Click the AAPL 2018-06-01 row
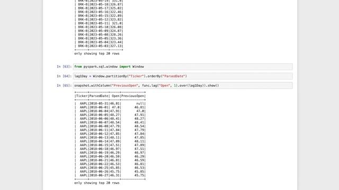Image resolution: width=339 pixels, height=190 pixels. click(110, 107)
